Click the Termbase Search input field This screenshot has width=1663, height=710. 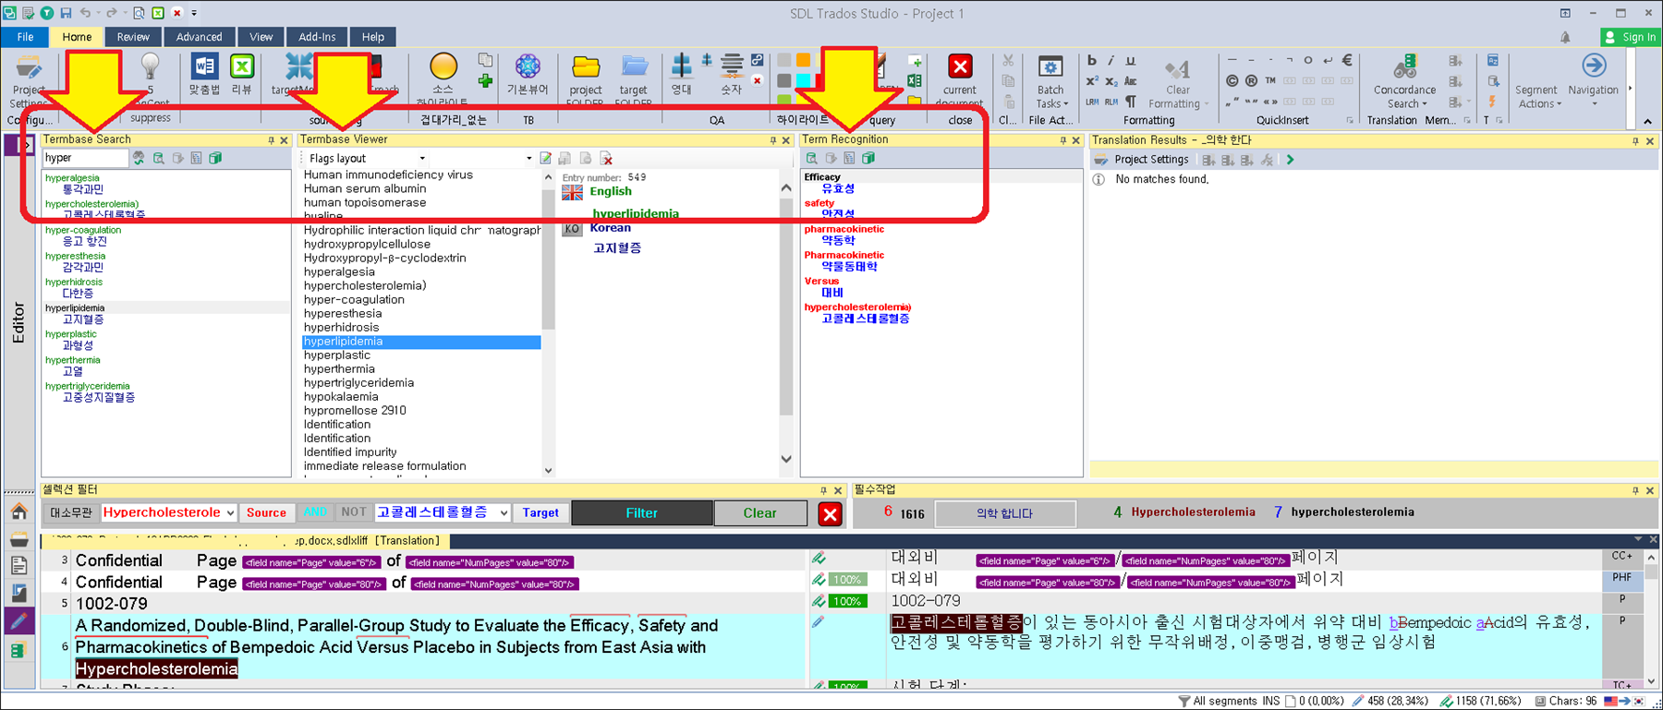coord(85,158)
